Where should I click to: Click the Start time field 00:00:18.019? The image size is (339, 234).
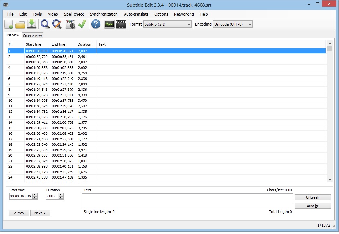(21, 196)
